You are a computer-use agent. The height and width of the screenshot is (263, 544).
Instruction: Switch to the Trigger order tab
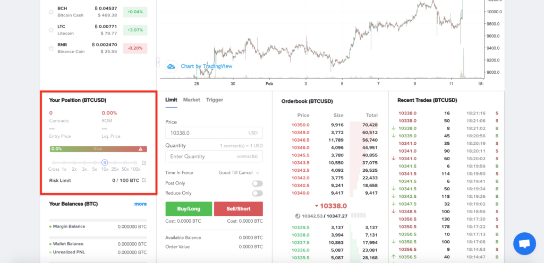[x=215, y=100]
